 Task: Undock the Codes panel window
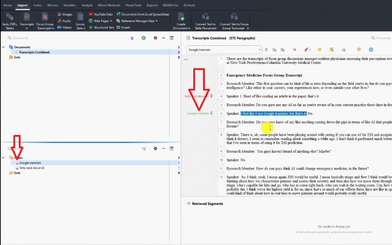(171, 148)
